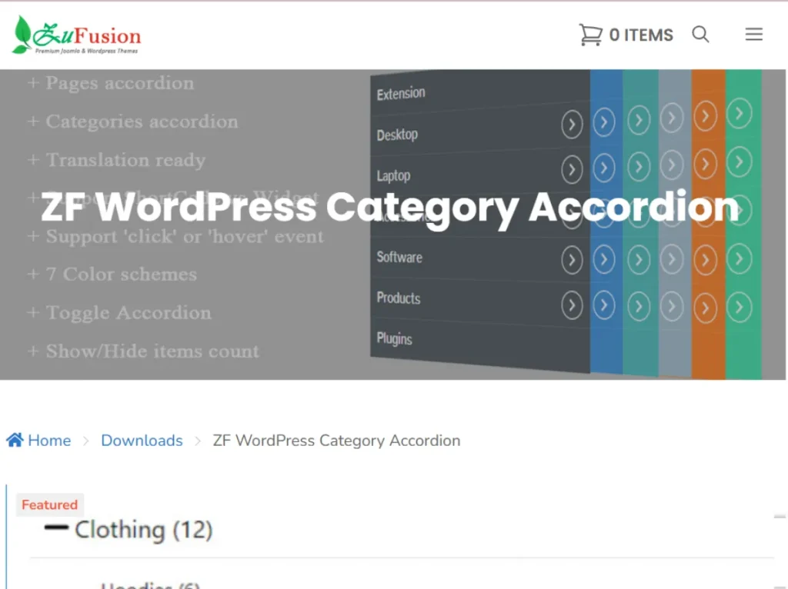The height and width of the screenshot is (589, 788).
Task: Go to Downloads breadcrumb link
Action: pyautogui.click(x=142, y=441)
